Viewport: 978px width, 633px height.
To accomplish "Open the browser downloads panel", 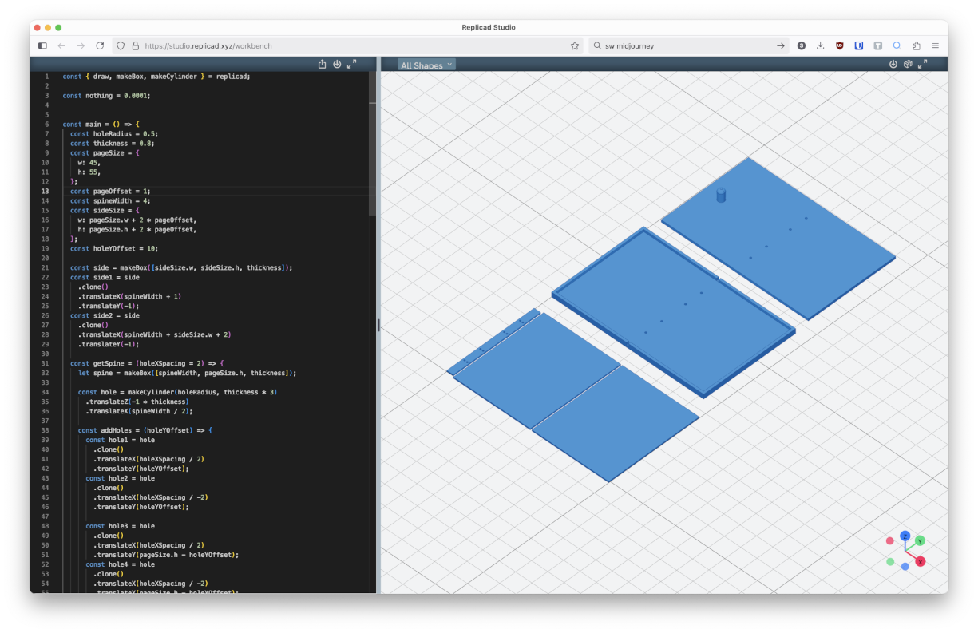I will [821, 46].
